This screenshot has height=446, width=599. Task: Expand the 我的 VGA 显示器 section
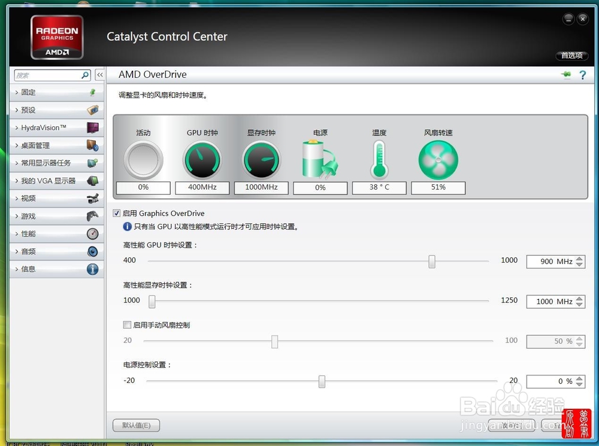(56, 181)
